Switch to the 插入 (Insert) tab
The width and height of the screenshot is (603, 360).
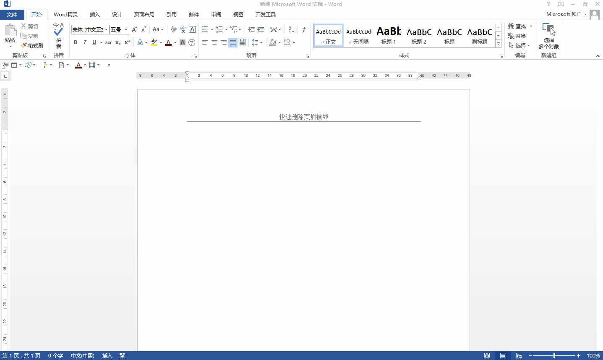tap(95, 14)
